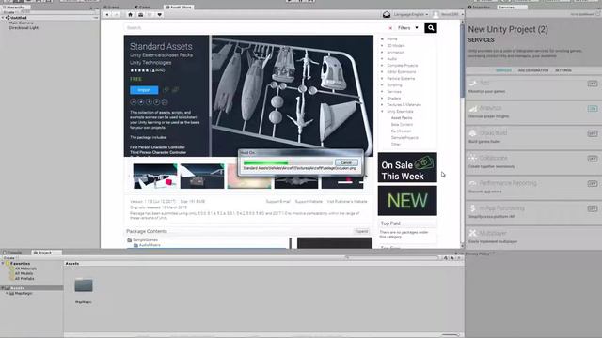602x338 pixels.
Task: Click the Project panel search-by-label icon
Action: (451, 258)
